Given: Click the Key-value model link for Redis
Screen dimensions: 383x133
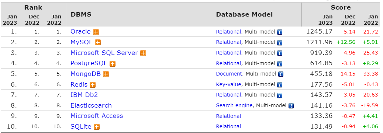Looking at the screenshot, I should click(228, 84).
